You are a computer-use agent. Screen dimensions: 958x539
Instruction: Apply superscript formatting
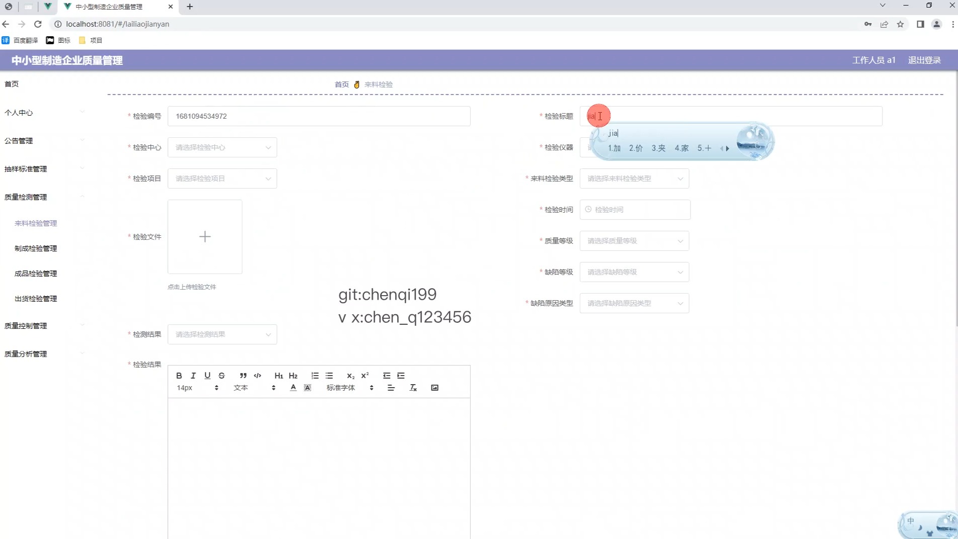(365, 376)
